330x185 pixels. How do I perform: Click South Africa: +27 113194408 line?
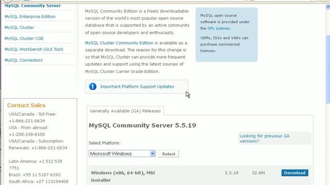pyautogui.click(x=39, y=181)
